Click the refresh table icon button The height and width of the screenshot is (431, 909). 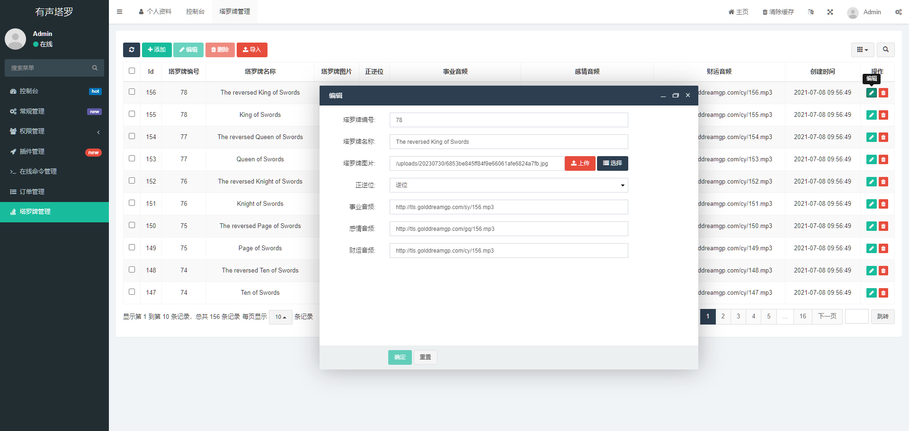[132, 50]
